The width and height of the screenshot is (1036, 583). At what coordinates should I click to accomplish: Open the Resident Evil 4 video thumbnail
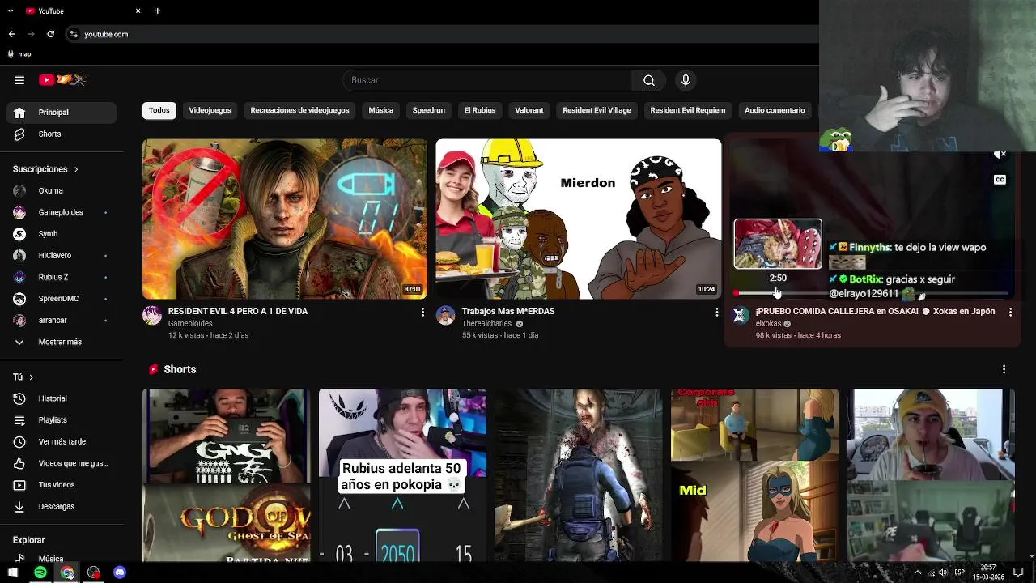285,219
